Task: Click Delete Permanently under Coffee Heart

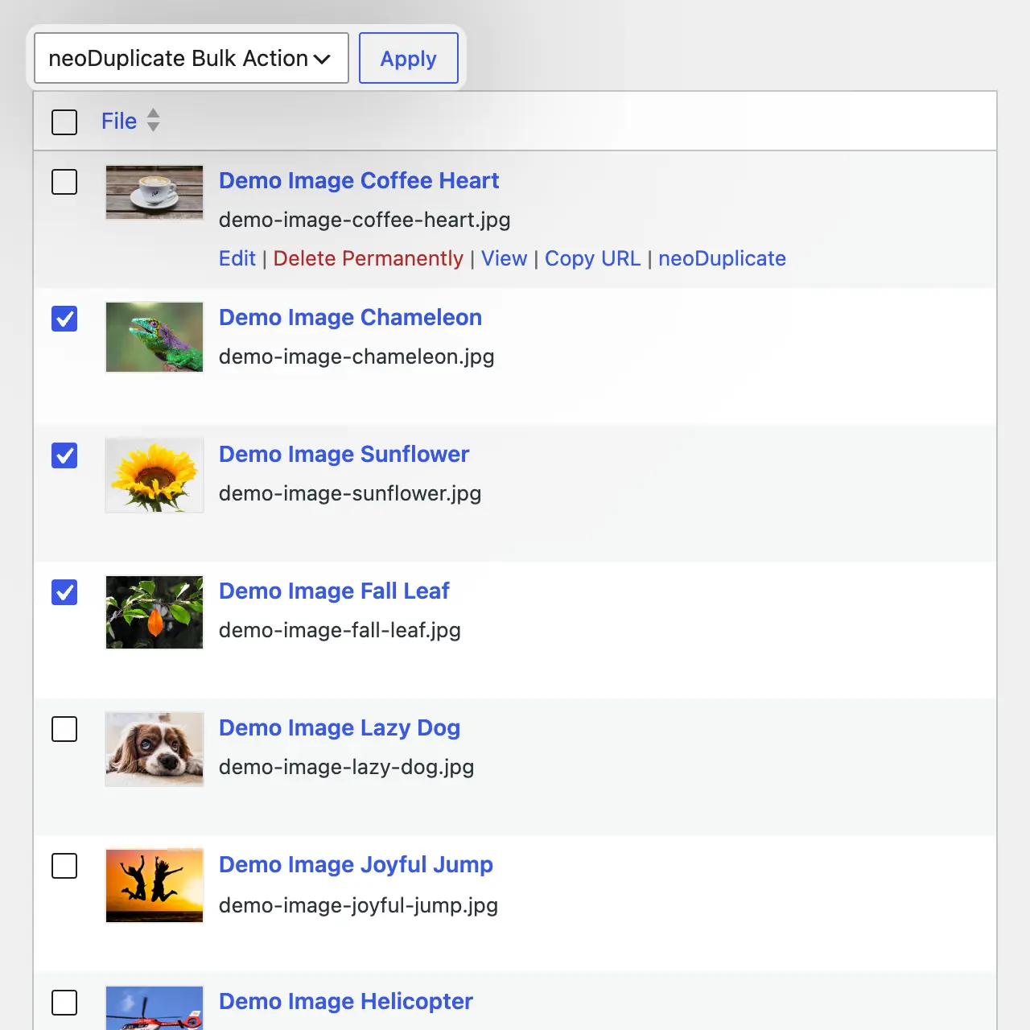Action: click(x=369, y=258)
